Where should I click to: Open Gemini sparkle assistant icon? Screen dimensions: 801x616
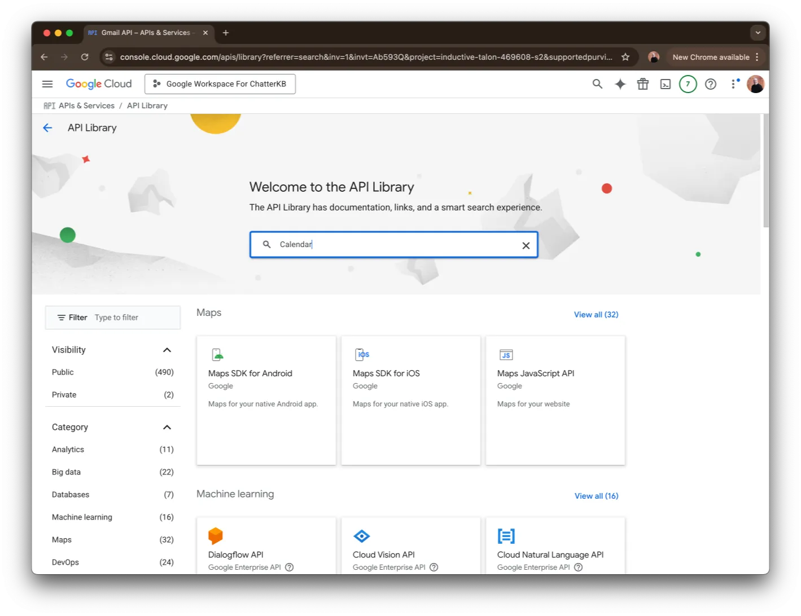coord(620,84)
